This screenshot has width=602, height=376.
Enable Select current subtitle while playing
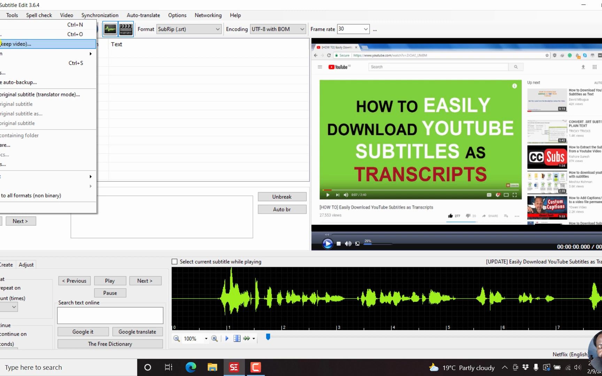[x=175, y=261]
